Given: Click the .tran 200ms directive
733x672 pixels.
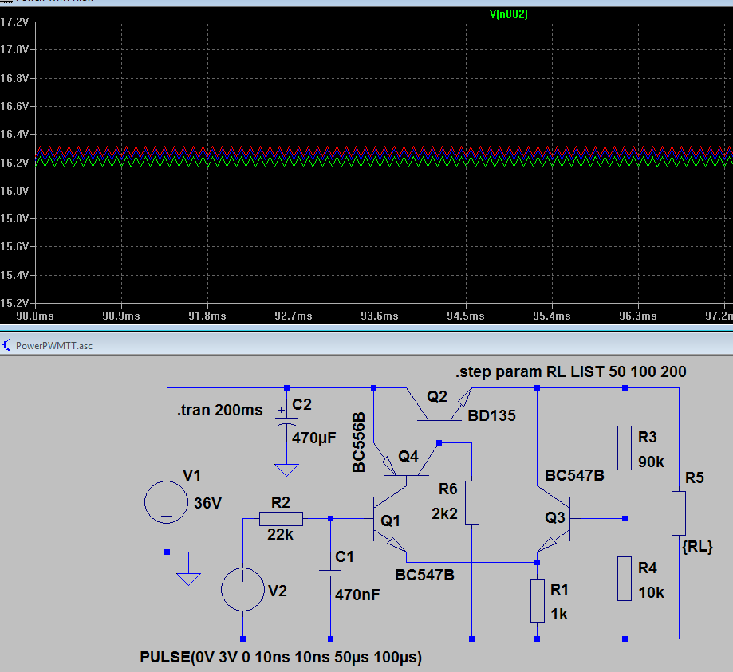Looking at the screenshot, I should pyautogui.click(x=219, y=410).
